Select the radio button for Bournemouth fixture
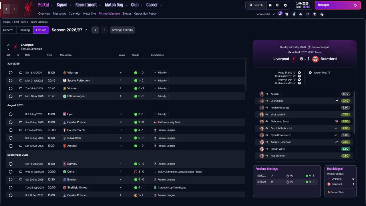This screenshot has width=366, height=206. click(11, 130)
